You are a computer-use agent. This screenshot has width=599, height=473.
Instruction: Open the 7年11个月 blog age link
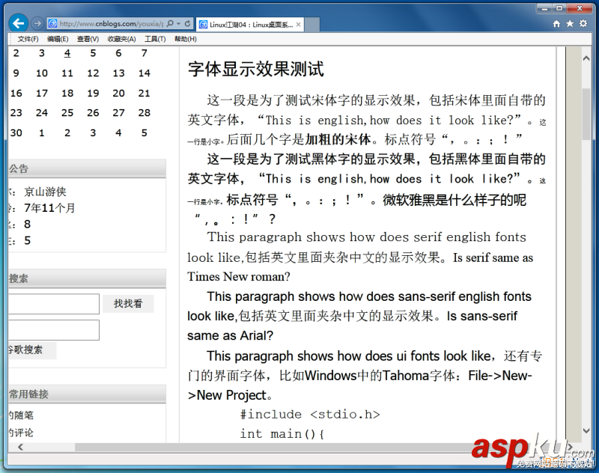(x=49, y=208)
